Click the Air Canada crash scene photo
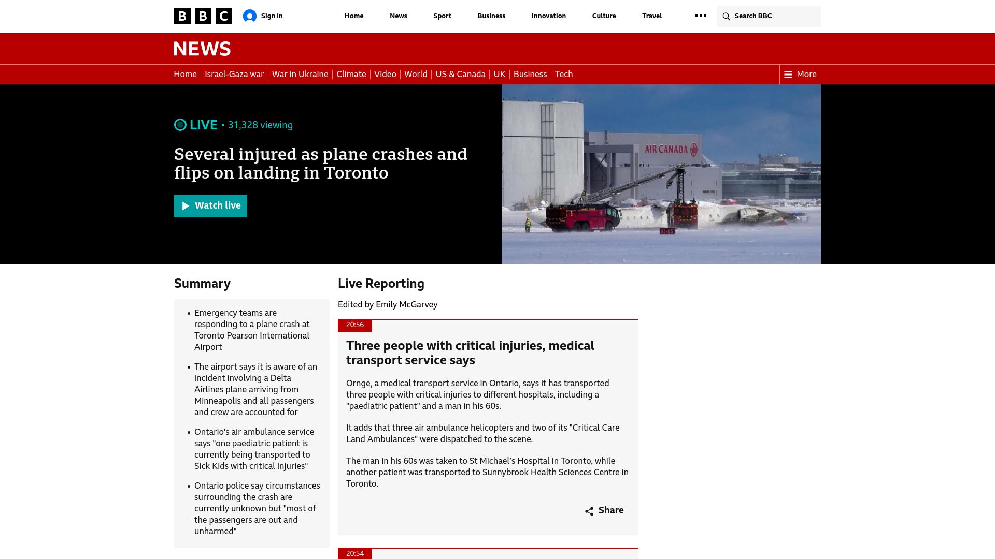Viewport: 995px width, 559px height. (x=661, y=174)
